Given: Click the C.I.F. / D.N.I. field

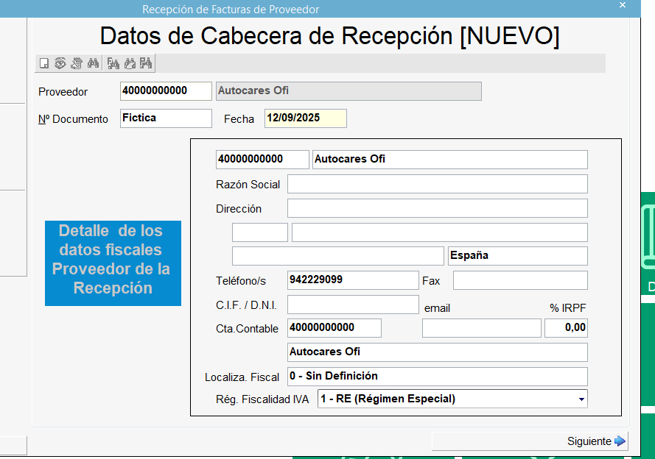Looking at the screenshot, I should point(352,305).
